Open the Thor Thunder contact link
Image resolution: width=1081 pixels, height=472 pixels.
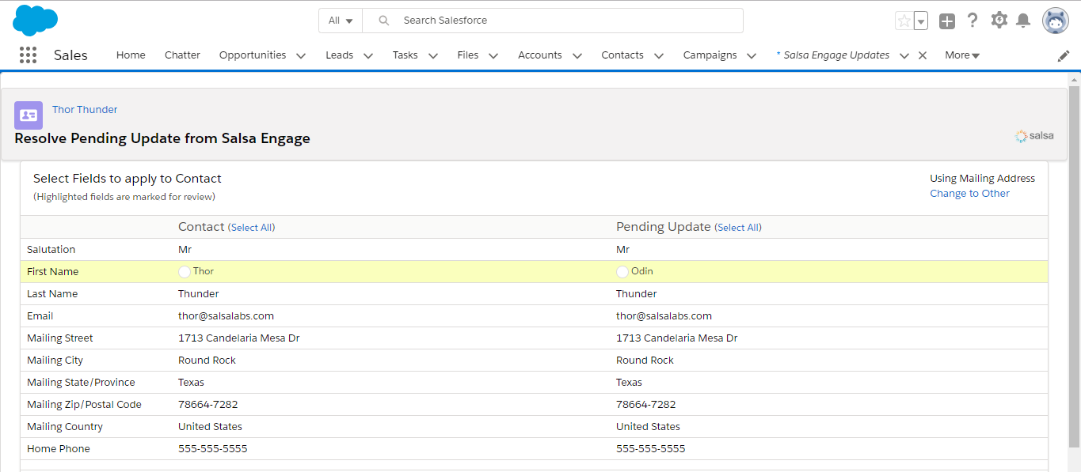click(85, 109)
